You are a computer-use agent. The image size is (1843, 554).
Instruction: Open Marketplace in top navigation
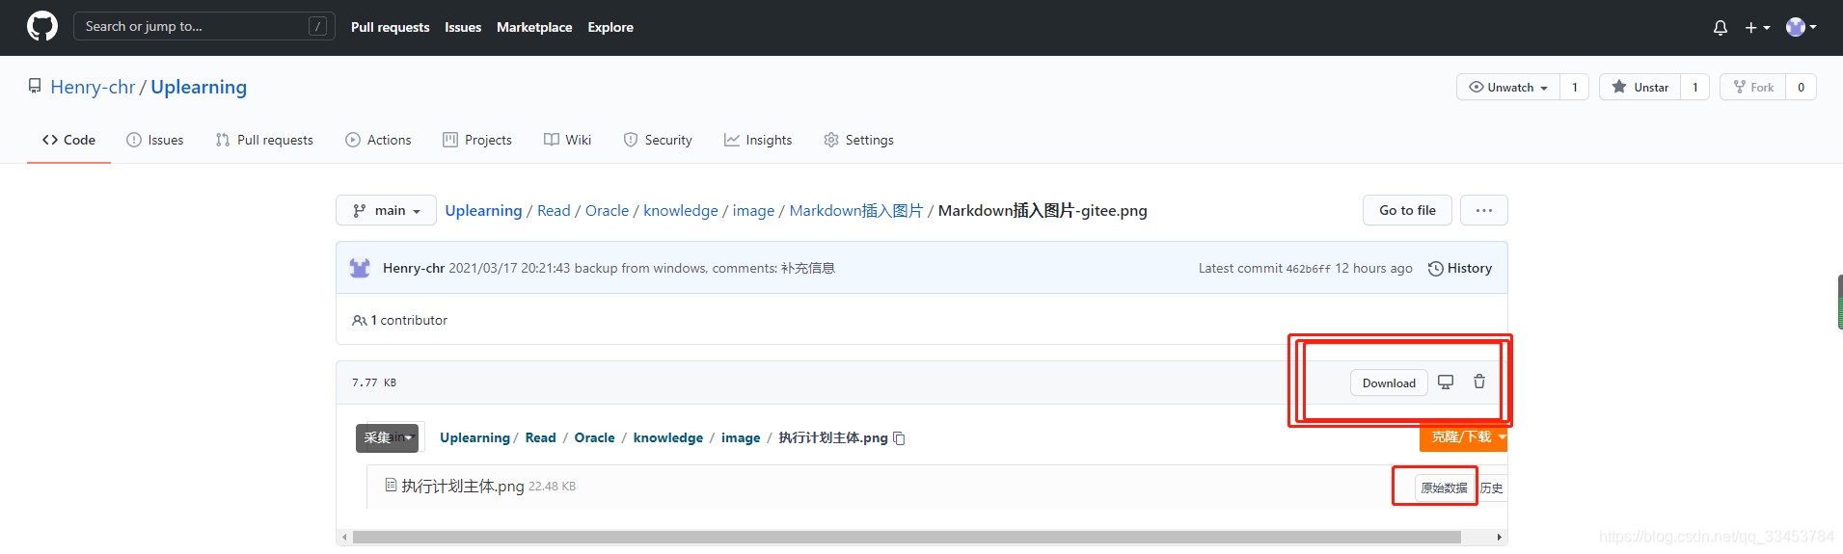(x=534, y=27)
